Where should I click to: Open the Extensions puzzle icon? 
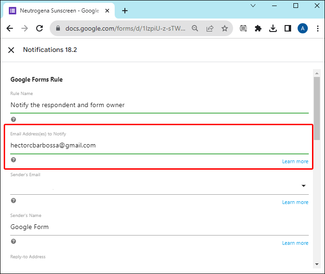(258, 28)
